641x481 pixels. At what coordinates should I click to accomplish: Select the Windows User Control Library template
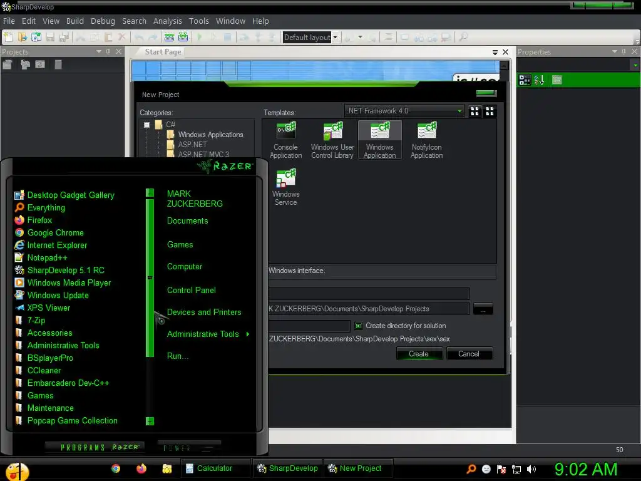pyautogui.click(x=332, y=140)
